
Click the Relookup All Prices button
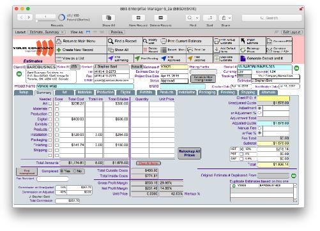tap(189, 153)
